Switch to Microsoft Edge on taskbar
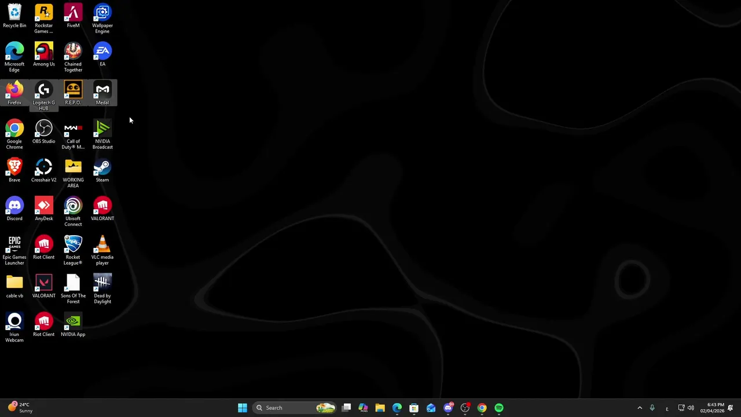This screenshot has width=741, height=417. [397, 408]
